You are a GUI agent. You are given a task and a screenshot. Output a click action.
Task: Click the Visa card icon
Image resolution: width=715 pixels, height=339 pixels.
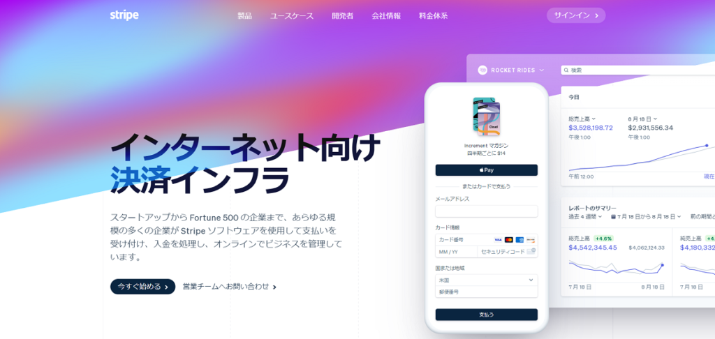498,240
